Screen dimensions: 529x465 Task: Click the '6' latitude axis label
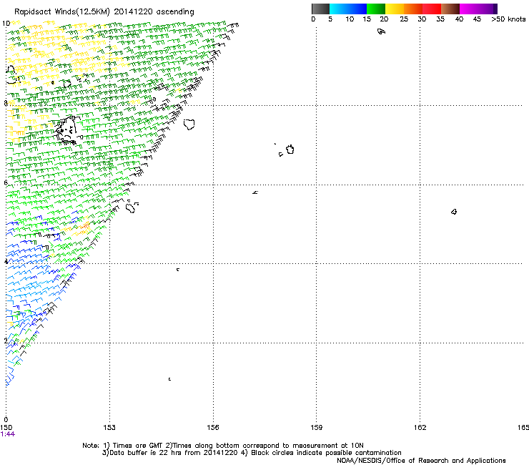coord(6,182)
